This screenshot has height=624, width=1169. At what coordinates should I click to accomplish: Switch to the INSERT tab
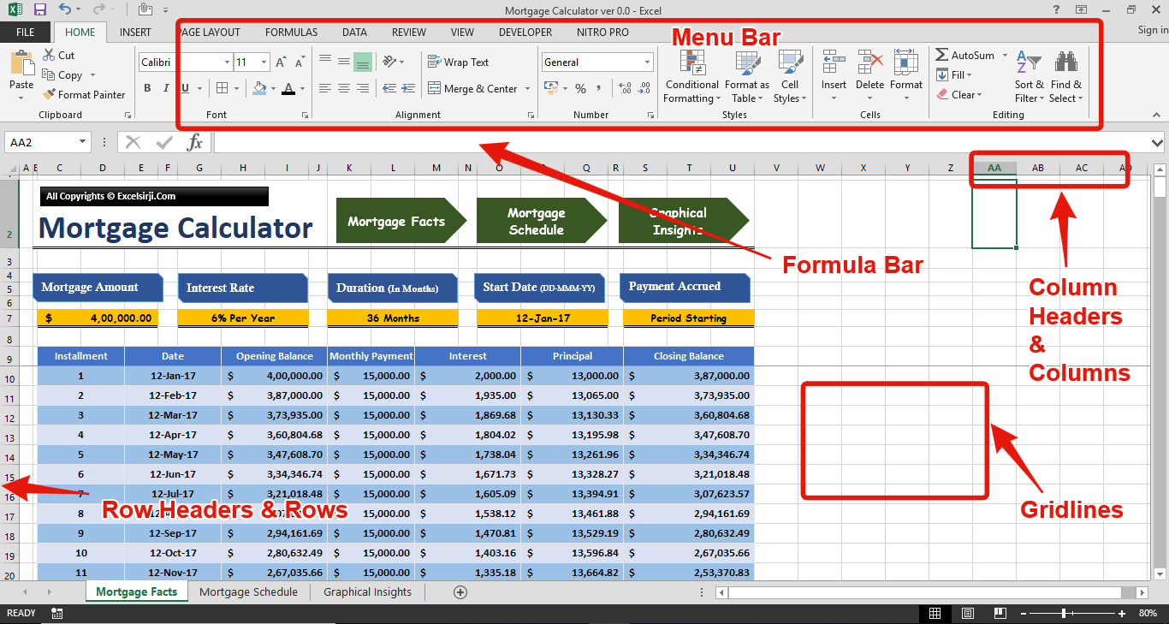pos(135,32)
